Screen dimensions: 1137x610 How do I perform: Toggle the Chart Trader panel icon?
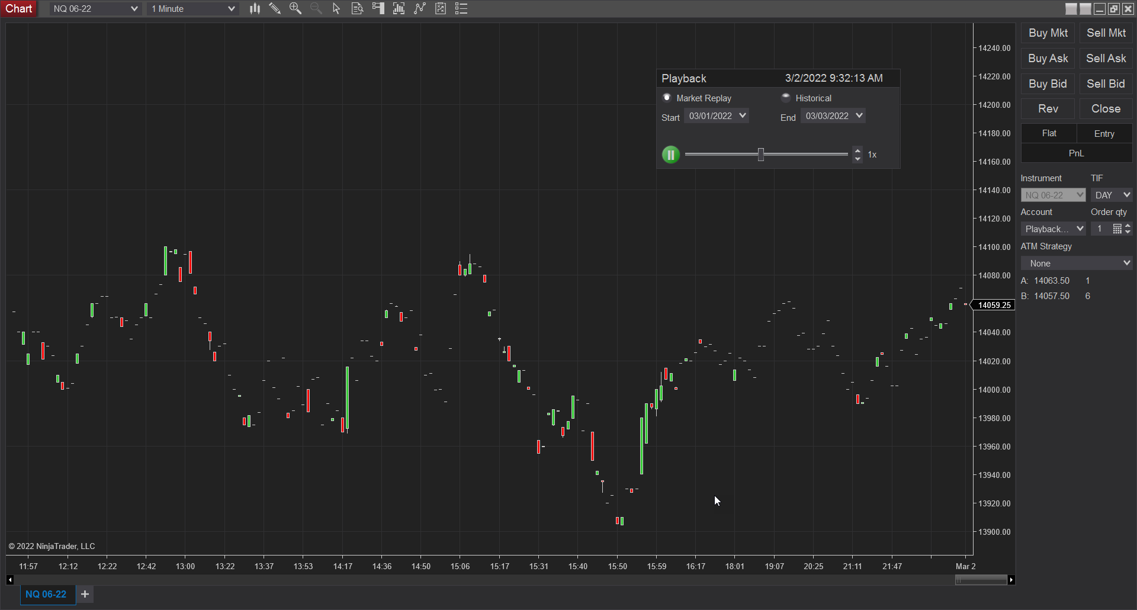pyautogui.click(x=378, y=8)
